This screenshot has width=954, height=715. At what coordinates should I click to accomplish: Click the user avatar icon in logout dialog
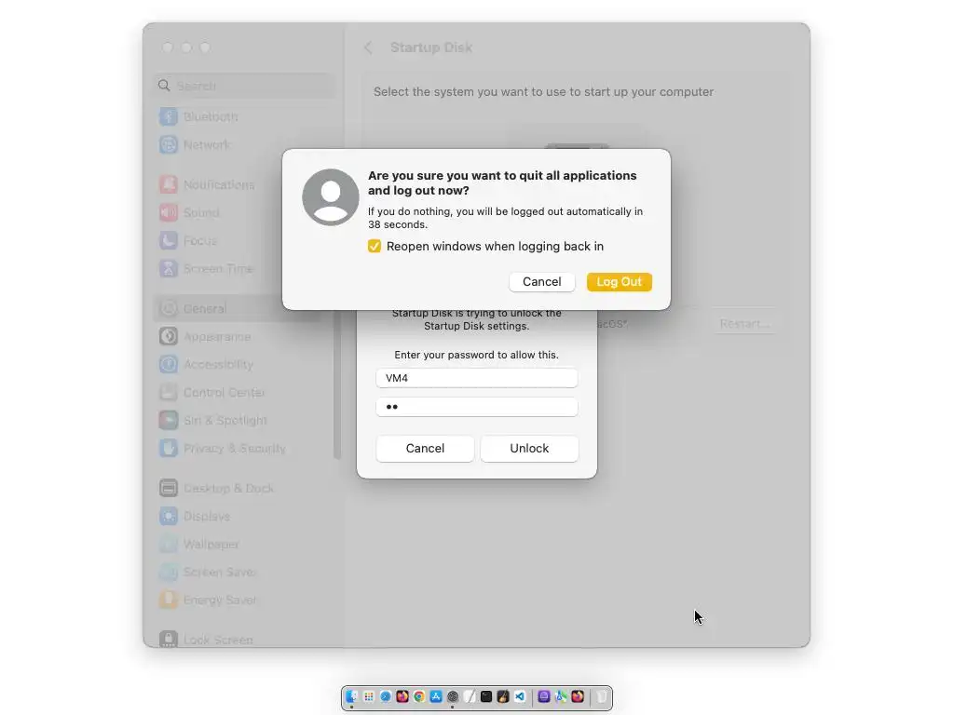pyautogui.click(x=331, y=197)
